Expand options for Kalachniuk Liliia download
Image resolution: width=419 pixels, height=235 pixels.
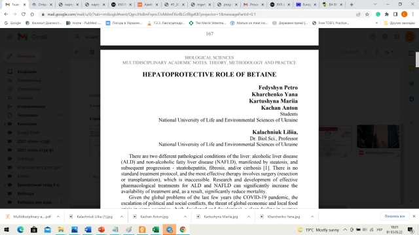pos(122,217)
